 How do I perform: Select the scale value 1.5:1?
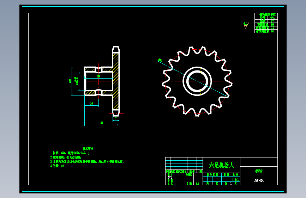click(x=235, y=179)
